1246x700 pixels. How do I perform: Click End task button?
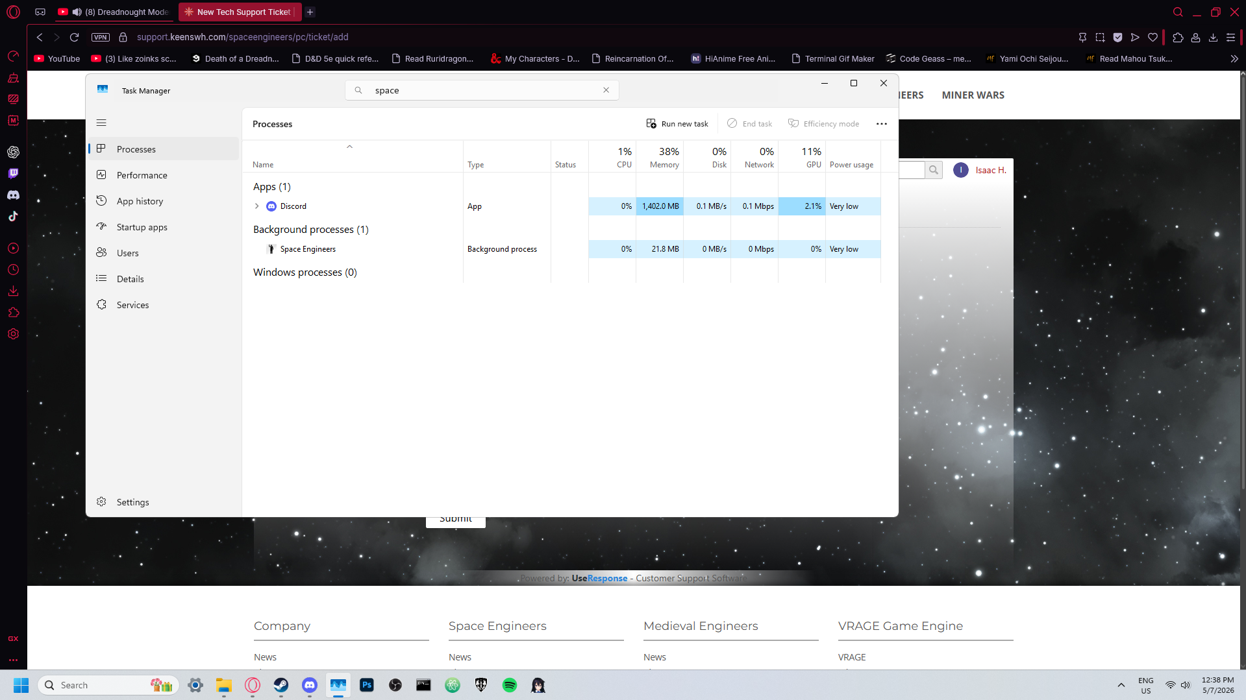click(749, 124)
